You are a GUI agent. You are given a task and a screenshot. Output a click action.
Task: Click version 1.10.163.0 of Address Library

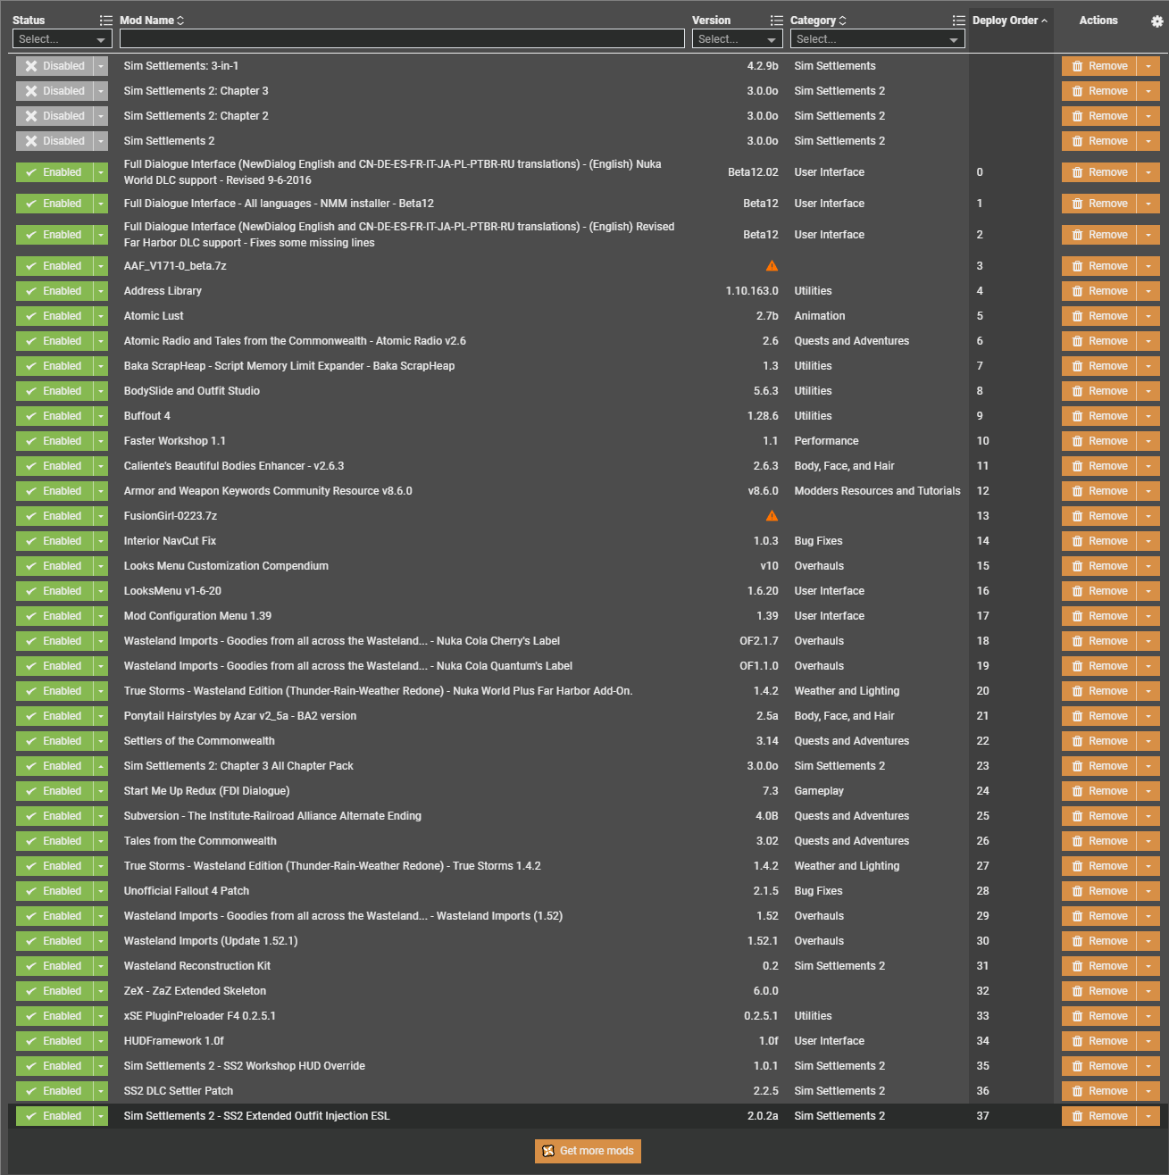tap(752, 291)
